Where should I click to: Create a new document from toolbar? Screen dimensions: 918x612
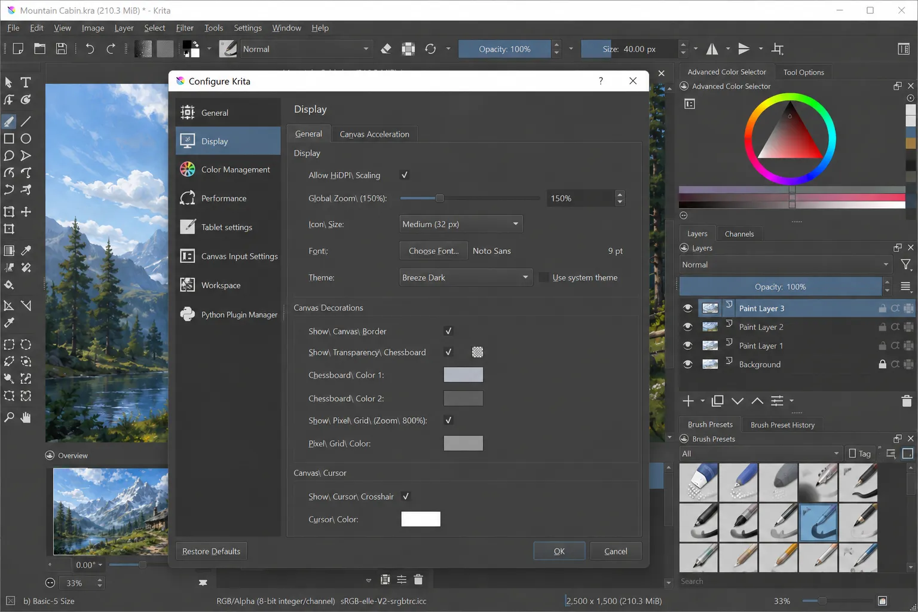click(x=18, y=49)
